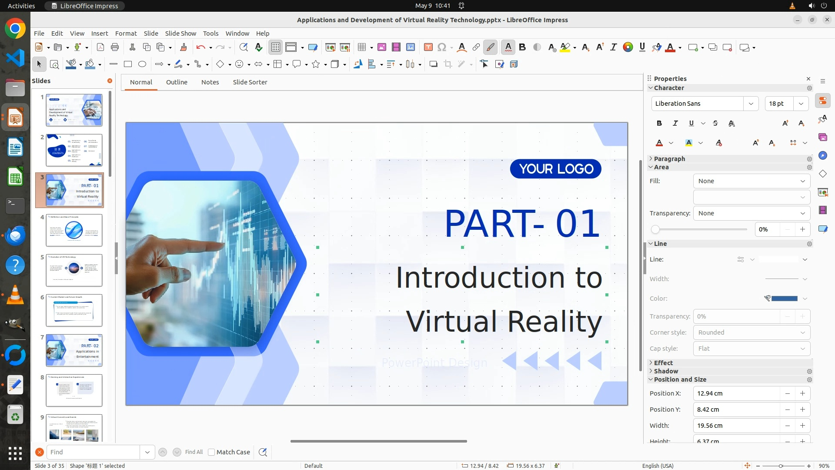This screenshot has width=835, height=470.
Task: Click the Crop Image tool icon
Action: [448, 64]
